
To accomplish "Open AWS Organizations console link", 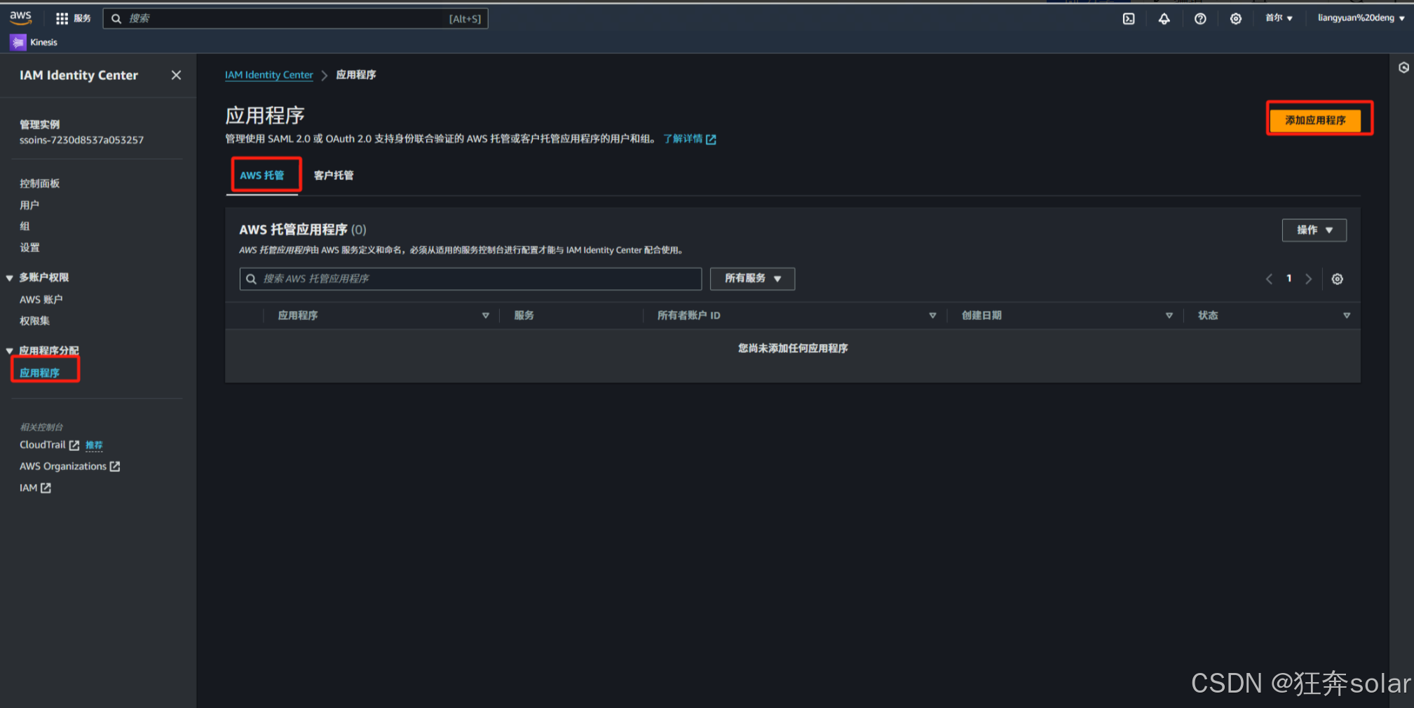I will pos(69,466).
